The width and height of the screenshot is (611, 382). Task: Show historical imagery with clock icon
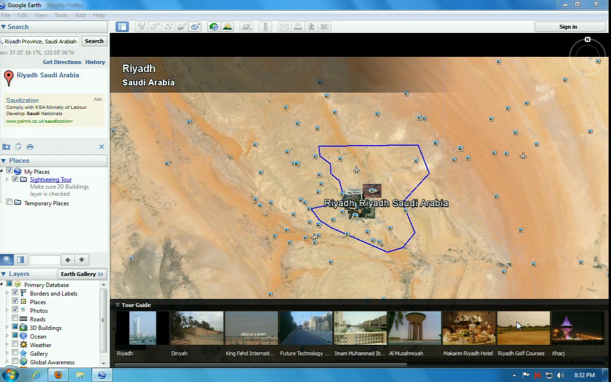[x=214, y=27]
